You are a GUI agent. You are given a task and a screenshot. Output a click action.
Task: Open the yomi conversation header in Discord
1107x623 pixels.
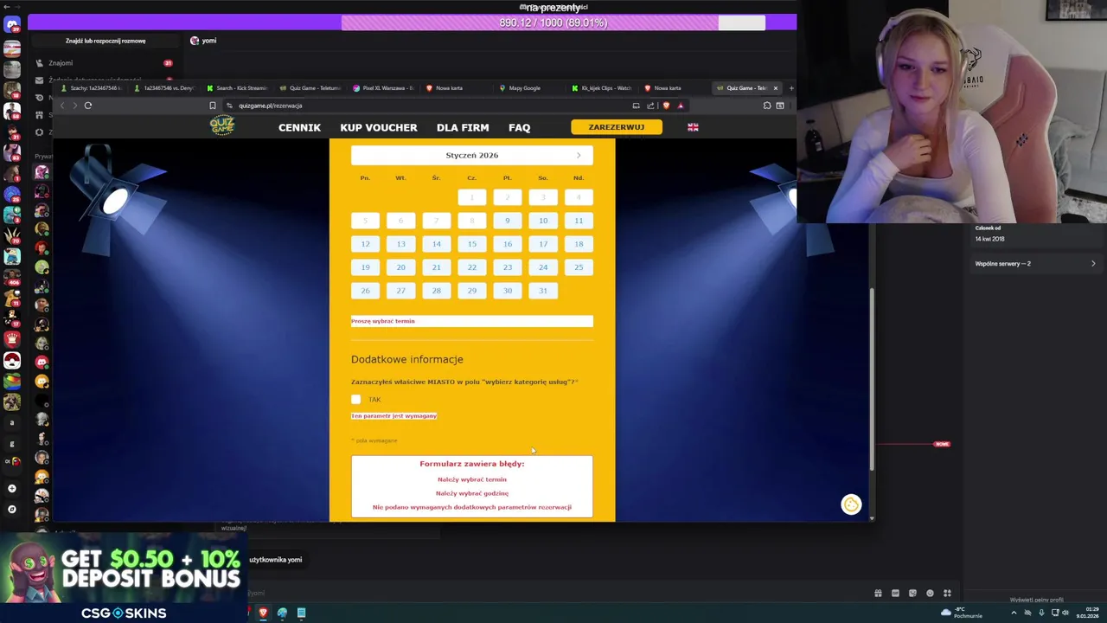[203, 41]
